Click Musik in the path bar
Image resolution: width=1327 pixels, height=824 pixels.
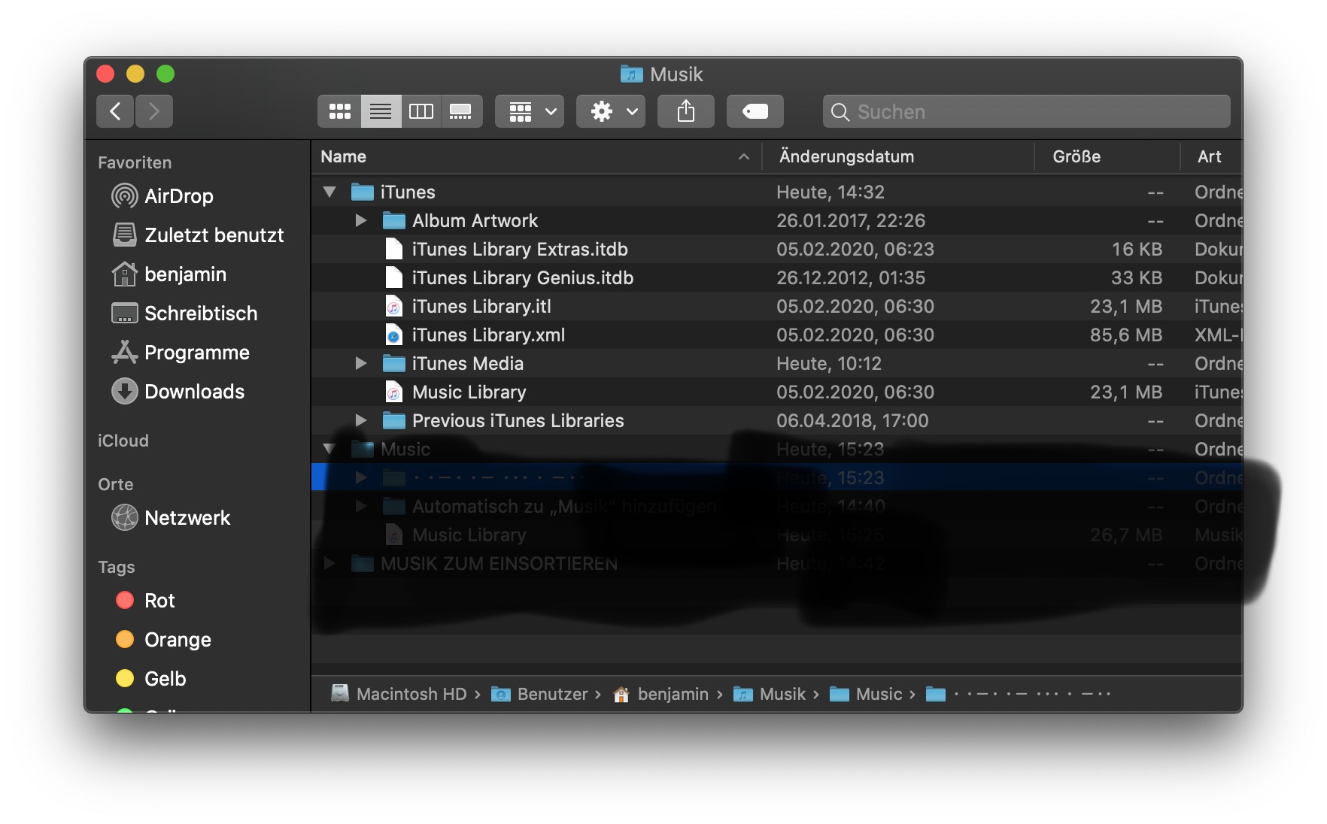pos(770,694)
